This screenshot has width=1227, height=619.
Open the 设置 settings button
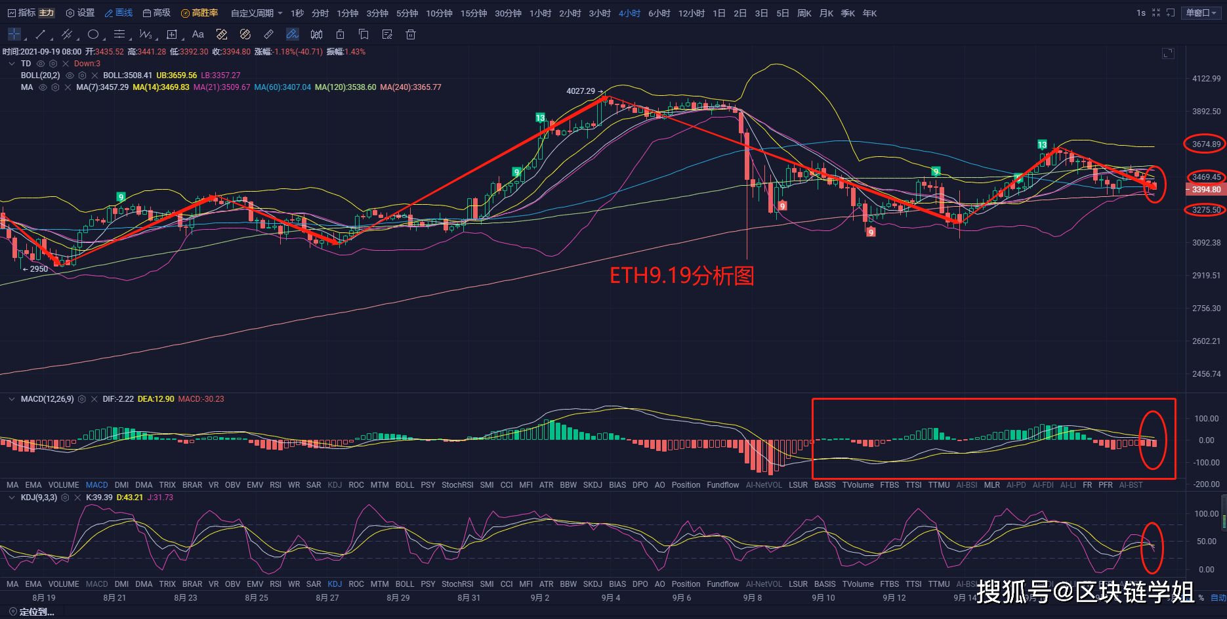point(80,12)
